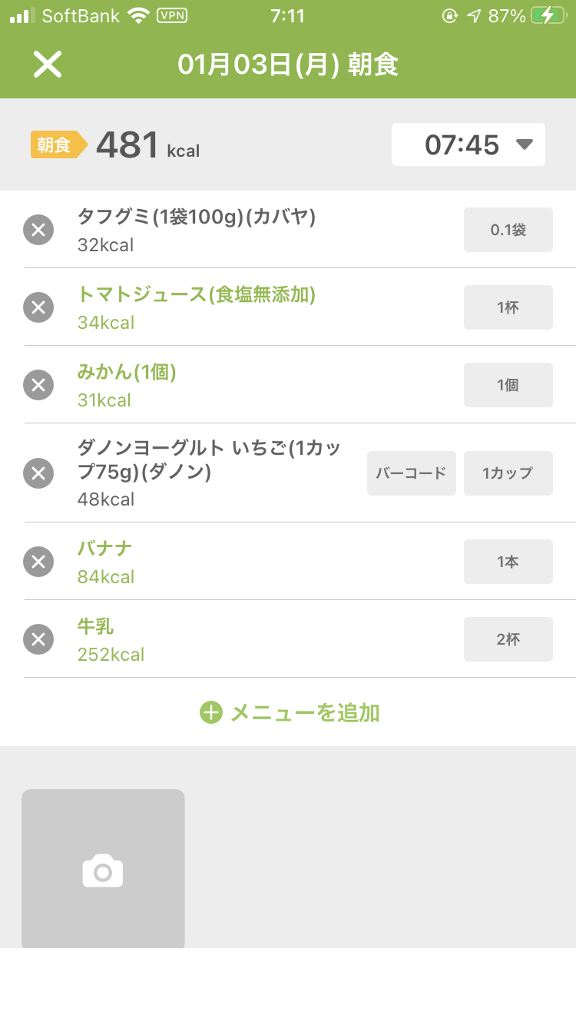Delete トマトジュース from the list

tap(38, 307)
